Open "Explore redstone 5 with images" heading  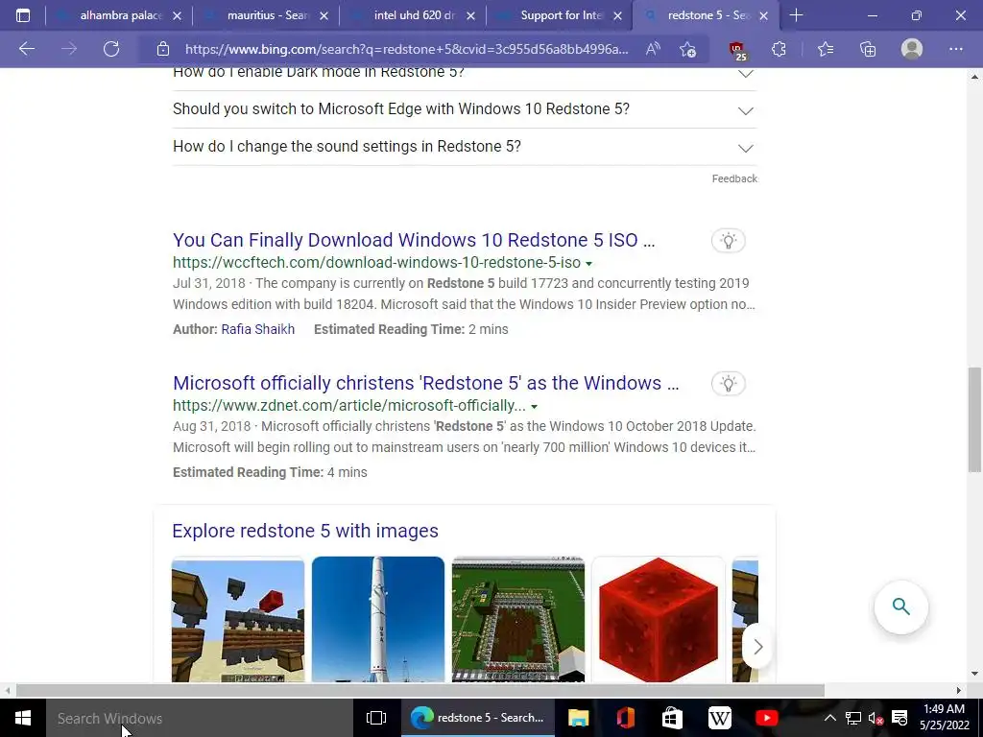pyautogui.click(x=305, y=531)
